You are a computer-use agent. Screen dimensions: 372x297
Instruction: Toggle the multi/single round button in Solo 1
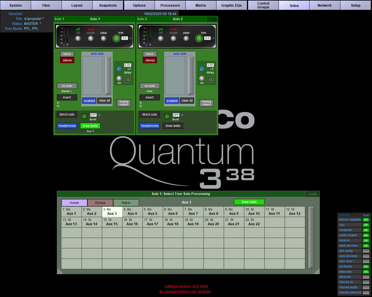(91, 38)
